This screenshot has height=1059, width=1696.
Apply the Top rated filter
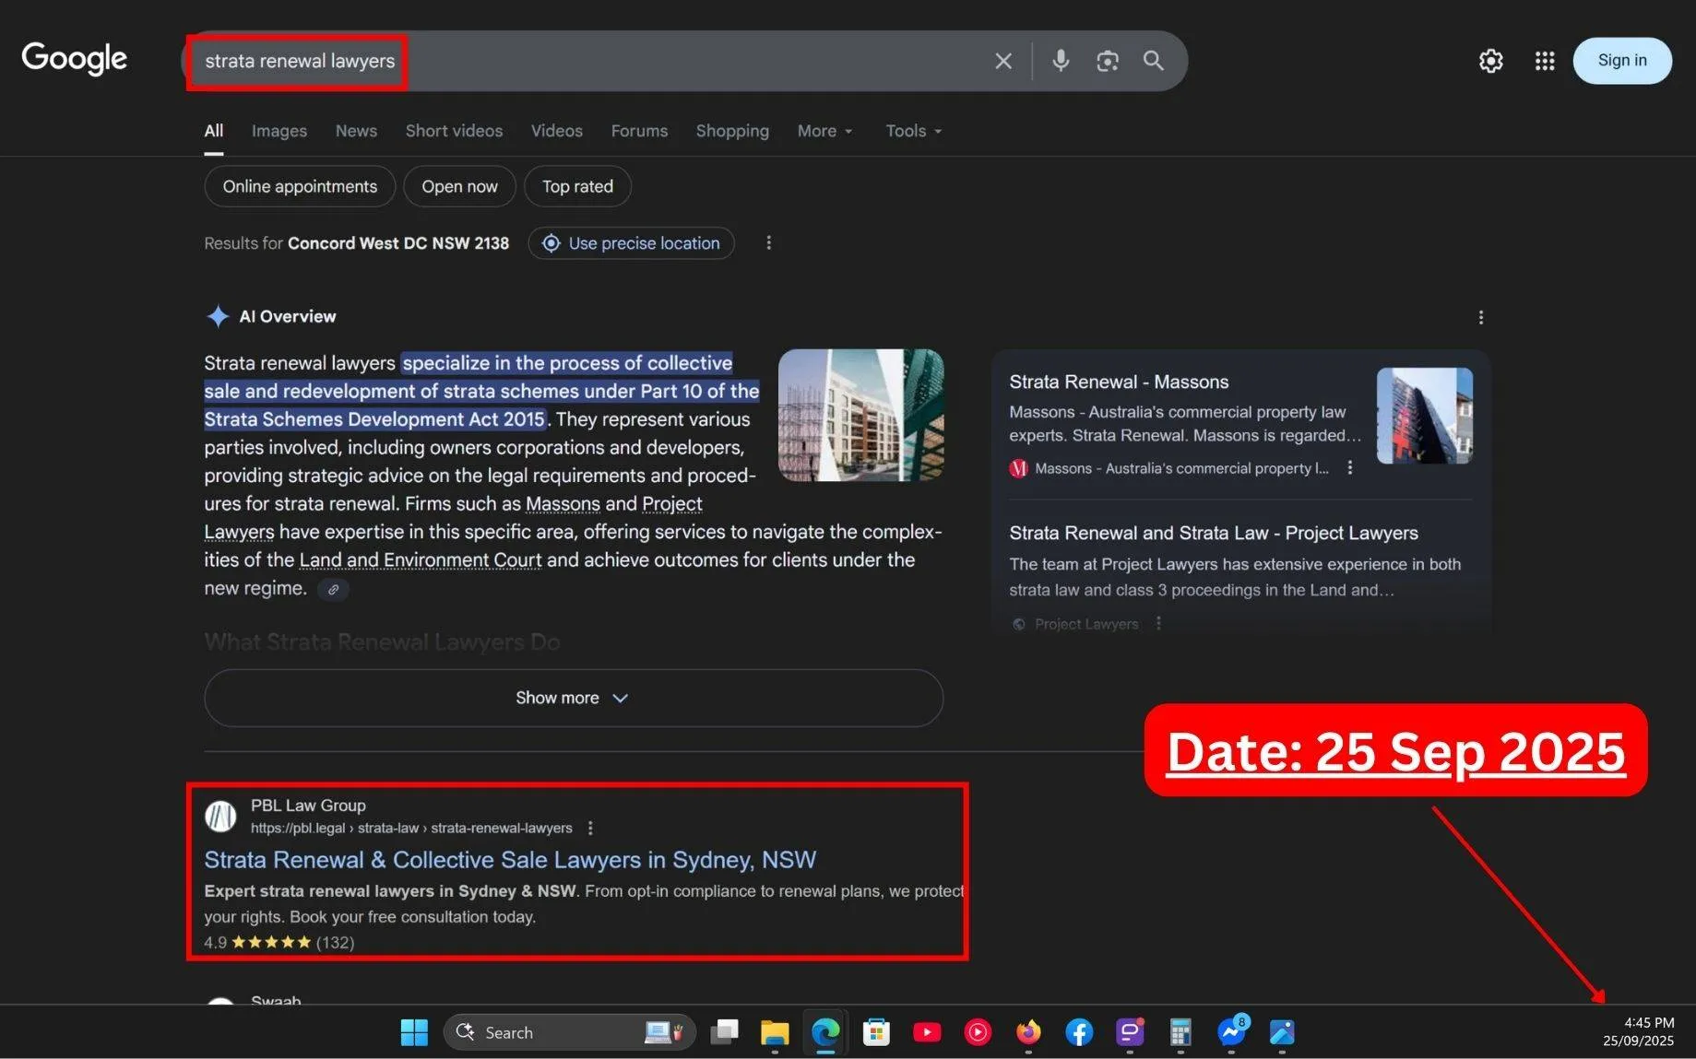577,186
